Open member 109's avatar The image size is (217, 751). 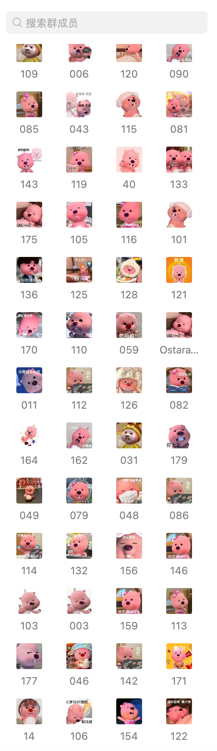29,53
